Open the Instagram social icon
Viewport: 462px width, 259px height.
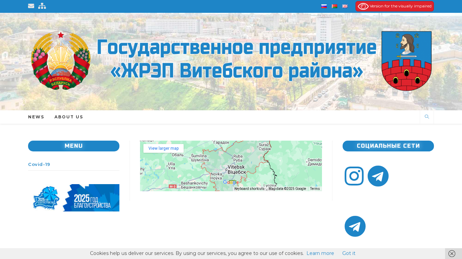pyautogui.click(x=354, y=176)
